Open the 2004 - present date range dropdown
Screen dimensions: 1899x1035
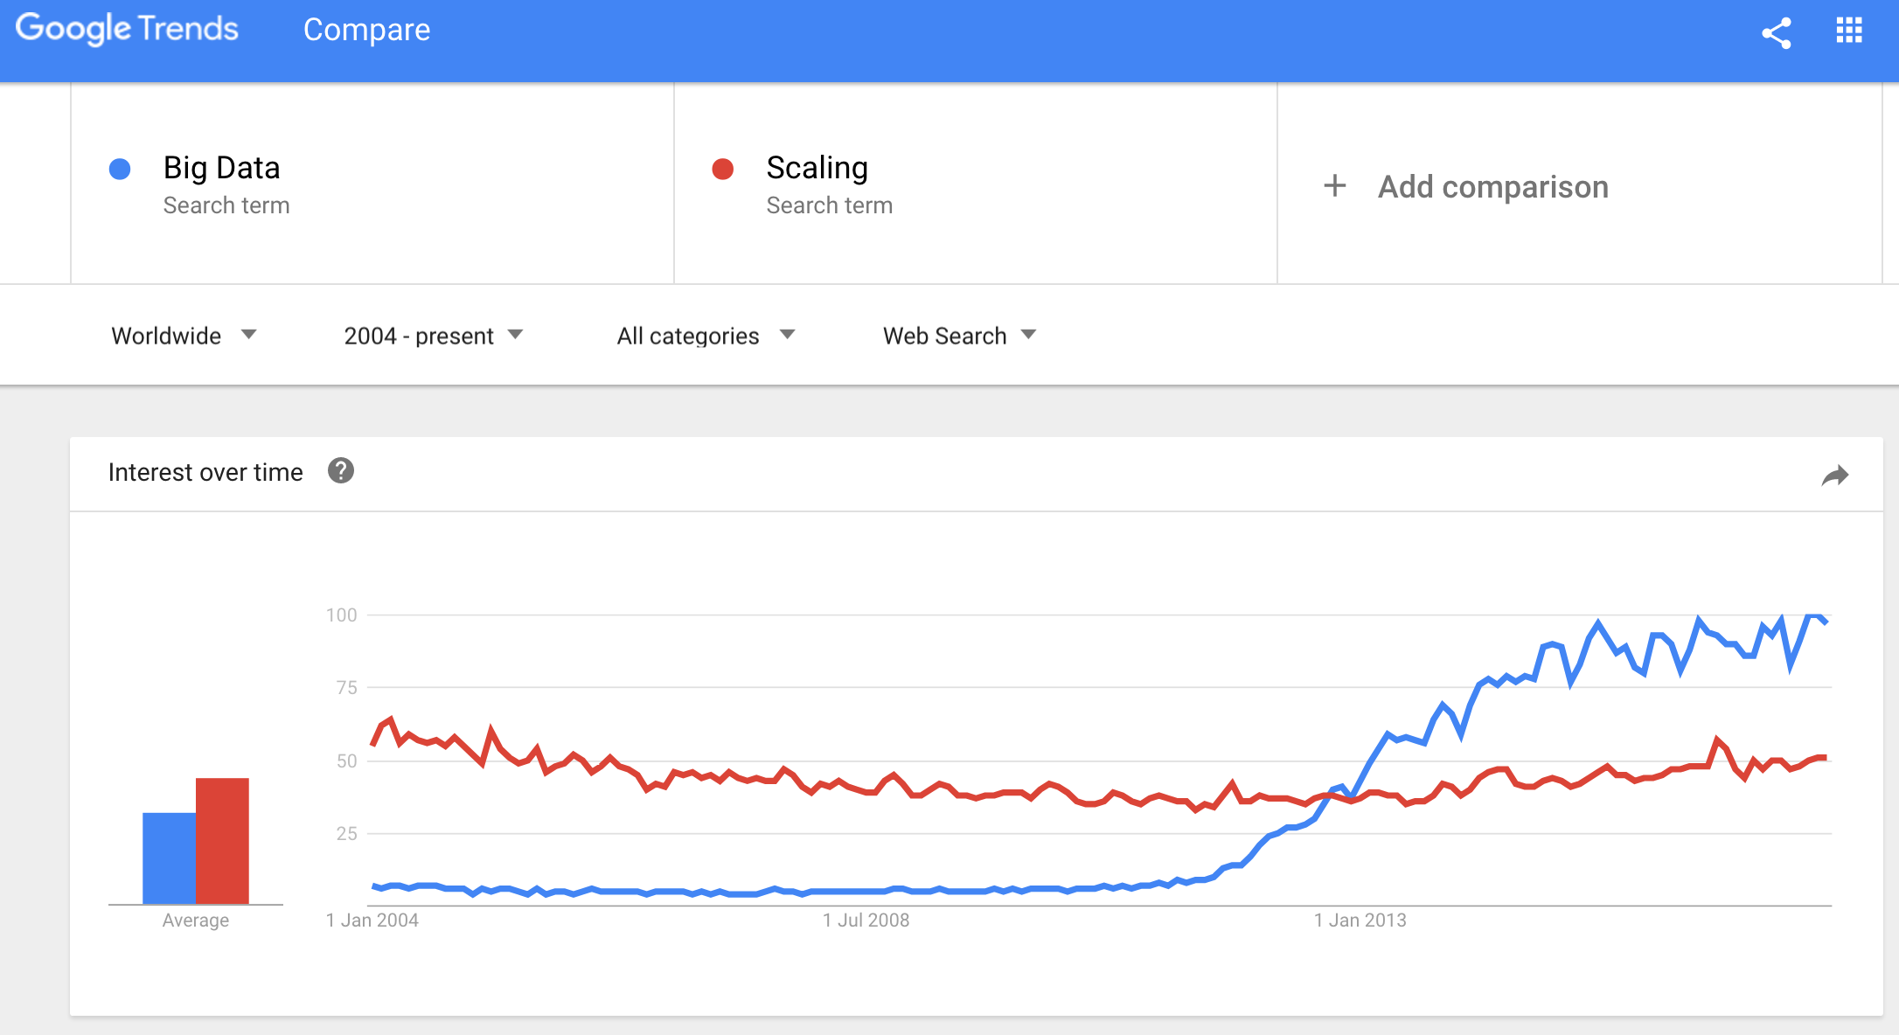434,336
